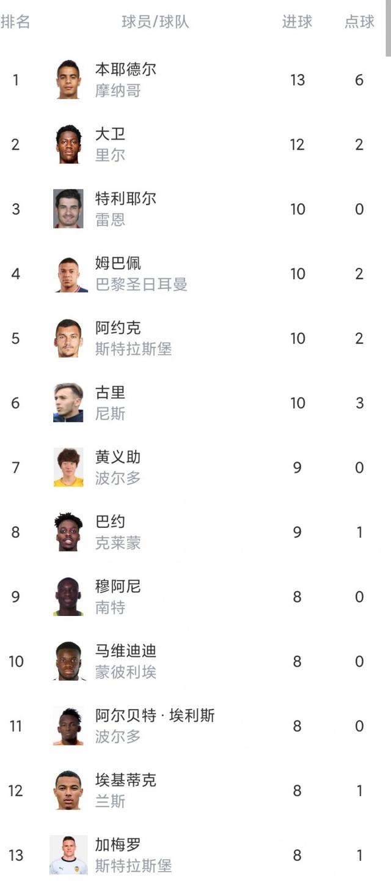
Task: Tap the player name 马维迪迪
Action: tap(125, 651)
